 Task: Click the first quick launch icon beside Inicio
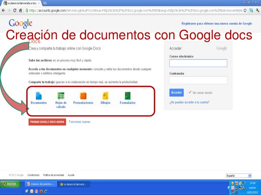tap(27, 191)
